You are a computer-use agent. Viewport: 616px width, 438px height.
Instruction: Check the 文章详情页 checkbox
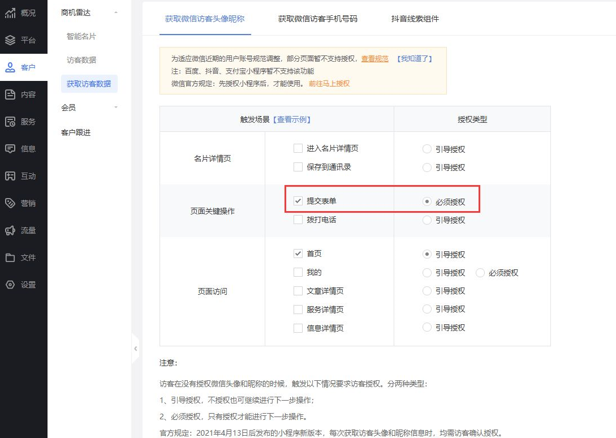click(x=298, y=291)
